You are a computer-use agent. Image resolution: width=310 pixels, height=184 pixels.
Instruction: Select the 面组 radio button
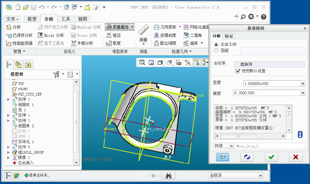coord(216,51)
